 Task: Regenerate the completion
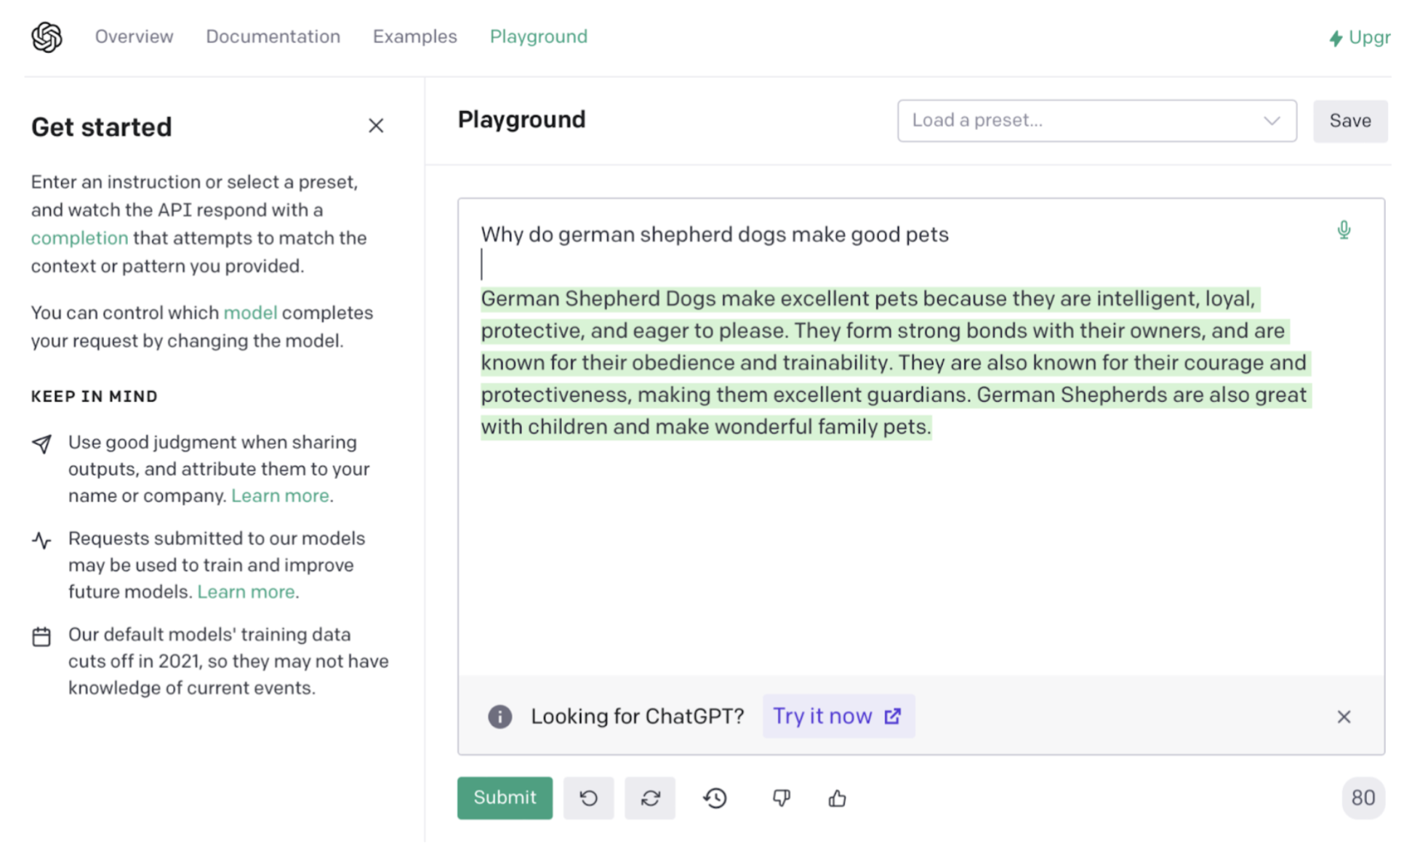tap(650, 798)
